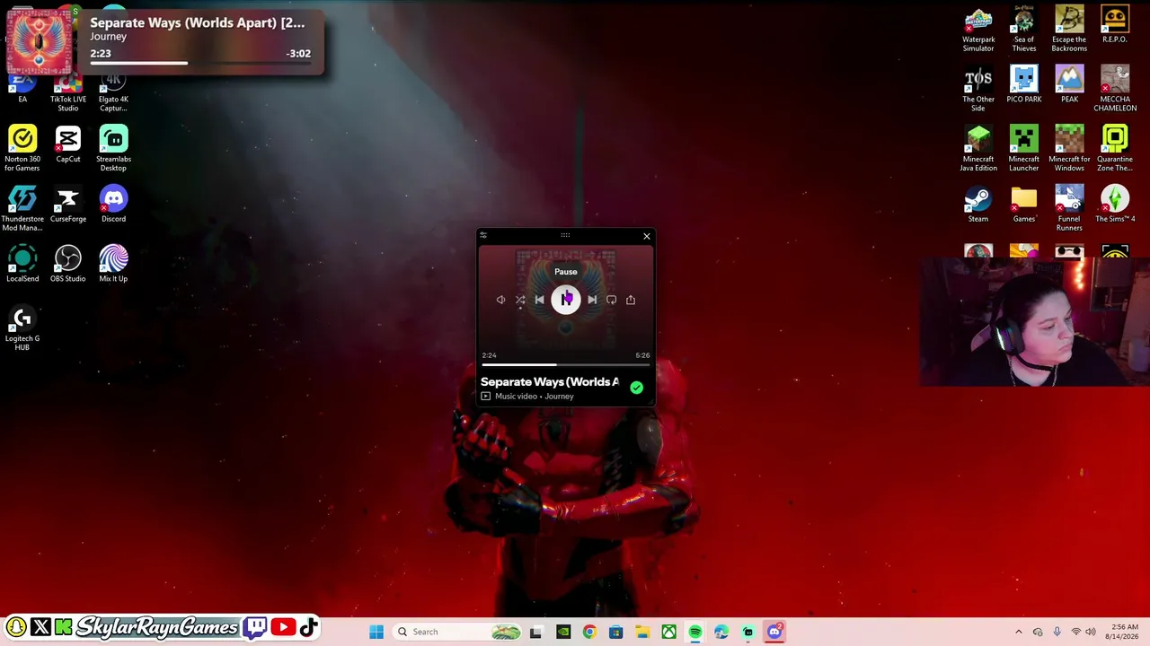The height and width of the screenshot is (646, 1150).
Task: Select the EA desktop shortcut
Action: coord(22,89)
